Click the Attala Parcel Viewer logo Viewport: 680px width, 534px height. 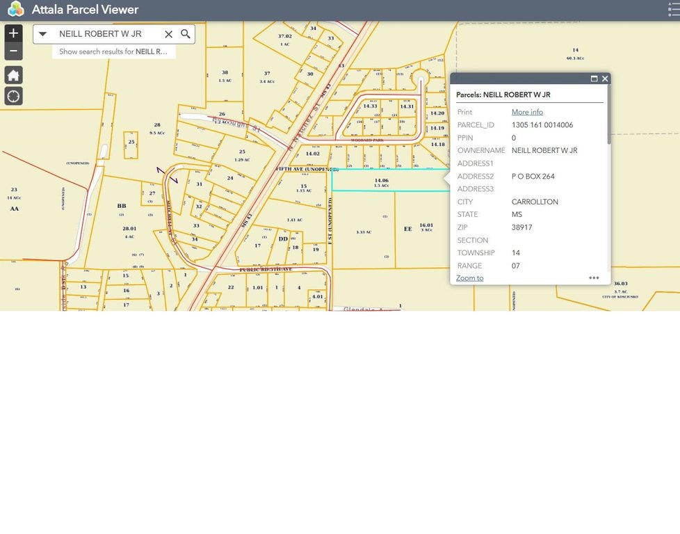coord(16,10)
